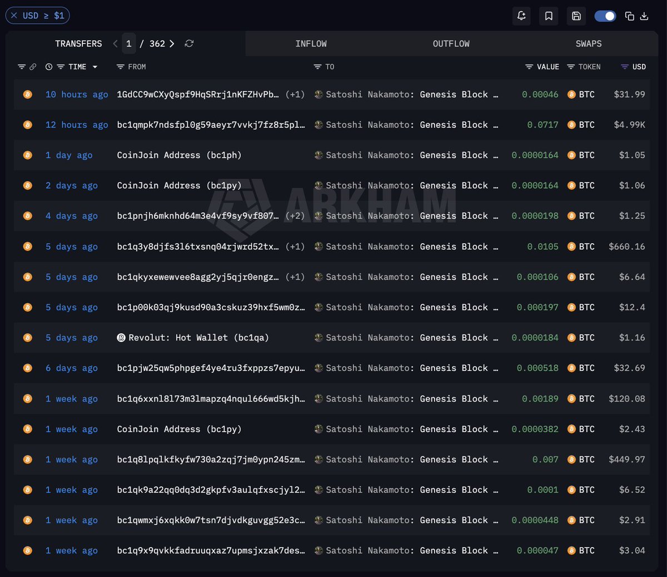Switch to the INFLOW tab

coord(311,43)
